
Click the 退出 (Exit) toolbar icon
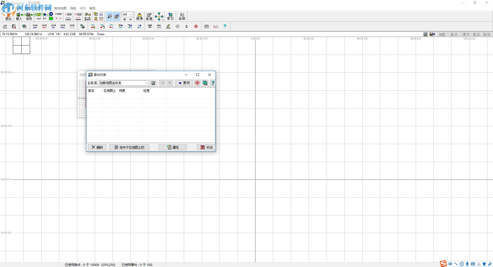(8, 16)
